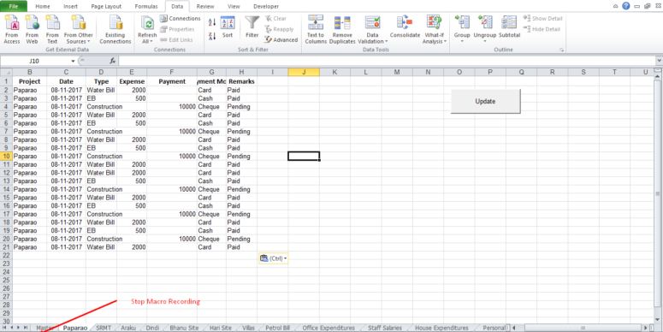Click the Advanced filter button

[x=281, y=39]
